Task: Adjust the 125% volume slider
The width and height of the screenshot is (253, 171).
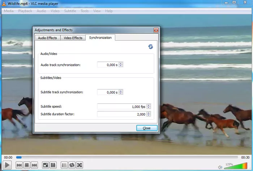Action: coord(236,166)
